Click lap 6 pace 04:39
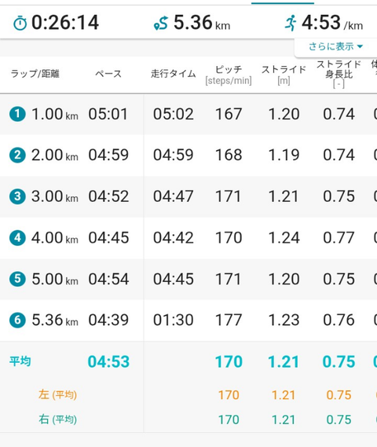Viewport: 377px width, 447px height. (108, 320)
